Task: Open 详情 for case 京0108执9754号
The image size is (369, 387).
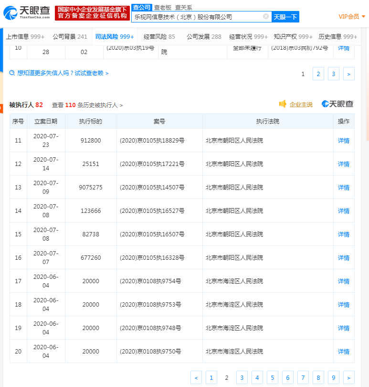Action: [x=343, y=281]
